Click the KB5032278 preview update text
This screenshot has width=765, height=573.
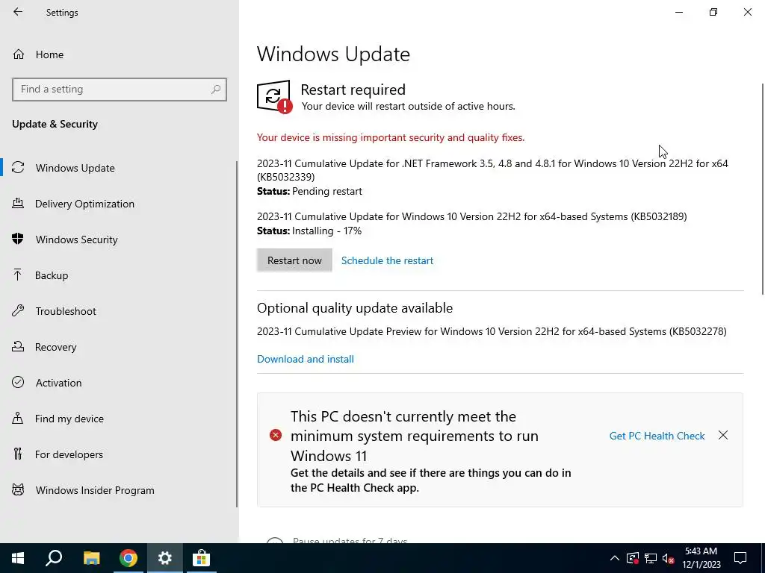pyautogui.click(x=492, y=332)
